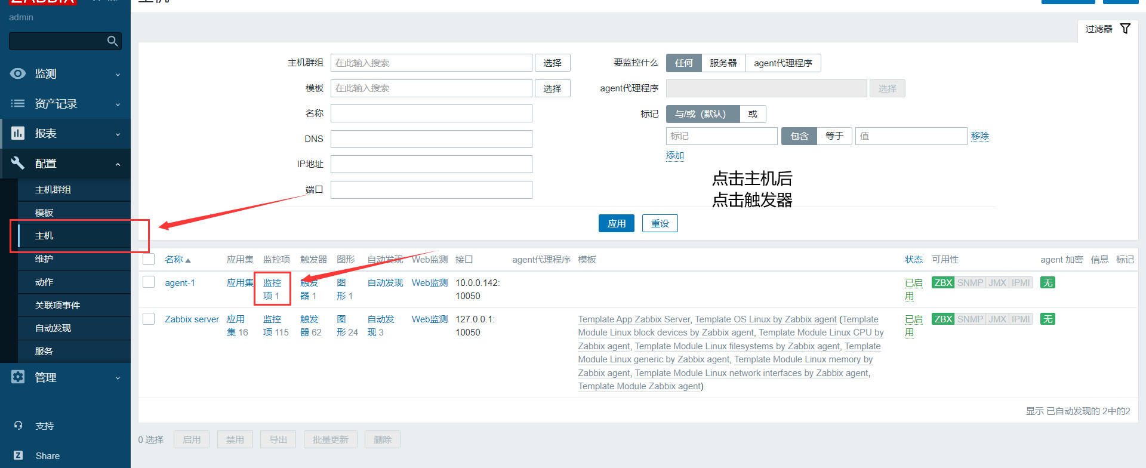Image resolution: width=1146 pixels, height=468 pixels.
Task: Click the Reports bar chart icon
Action: point(18,133)
